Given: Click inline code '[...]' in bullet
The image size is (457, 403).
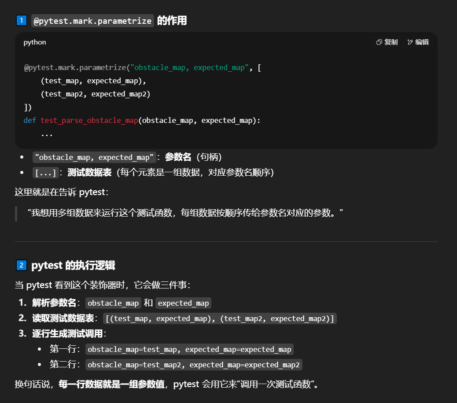Looking at the screenshot, I should click(x=46, y=173).
